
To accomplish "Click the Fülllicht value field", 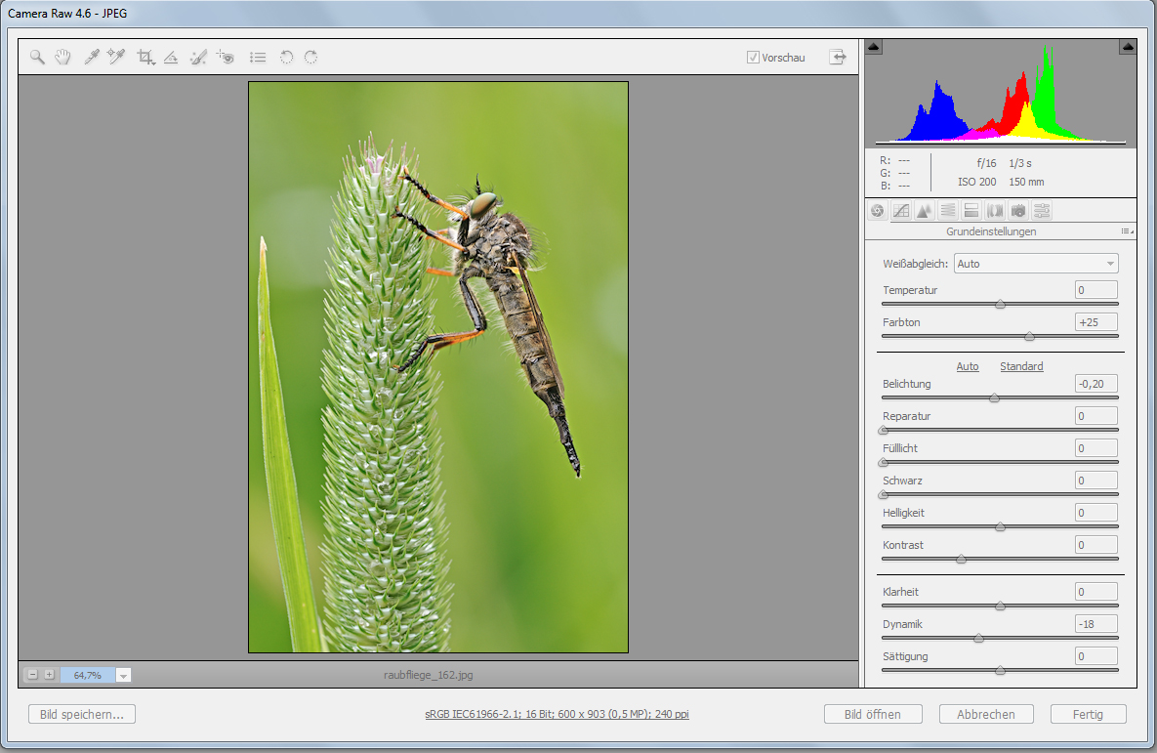I will click(1095, 448).
